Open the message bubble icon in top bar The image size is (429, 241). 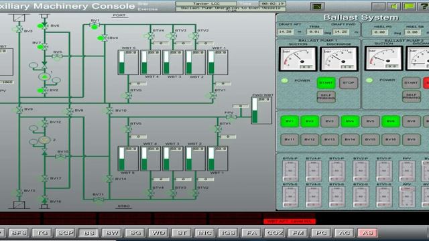(410, 6)
